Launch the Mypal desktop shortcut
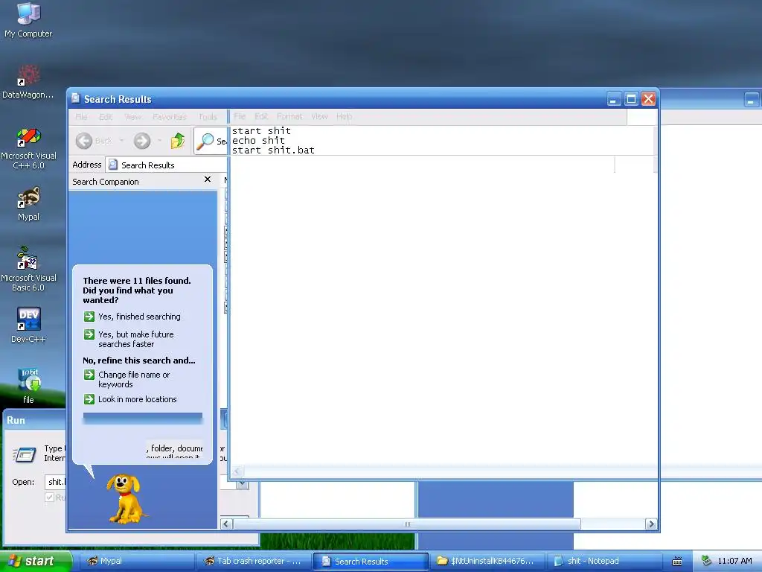 click(x=28, y=204)
